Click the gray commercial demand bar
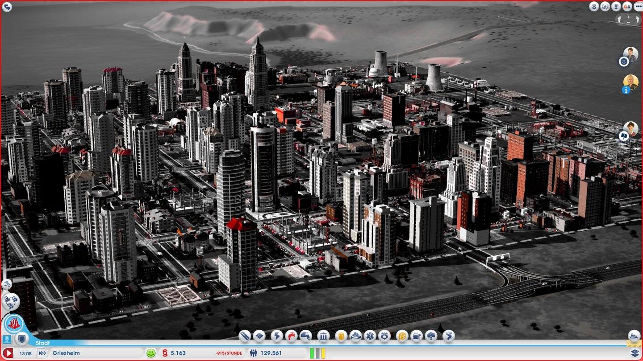The image size is (643, 361). pyautogui.click(x=317, y=353)
